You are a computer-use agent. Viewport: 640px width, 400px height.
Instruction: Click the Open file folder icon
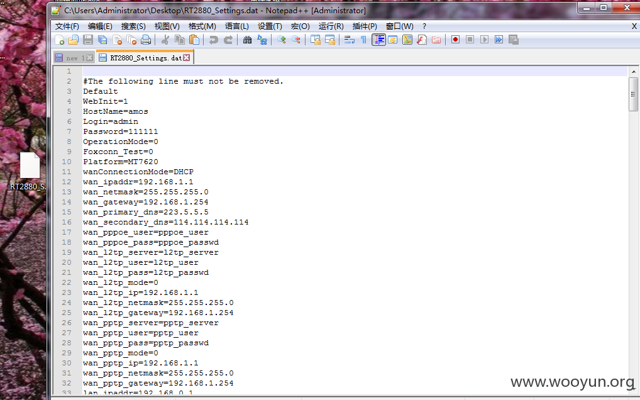coord(74,40)
